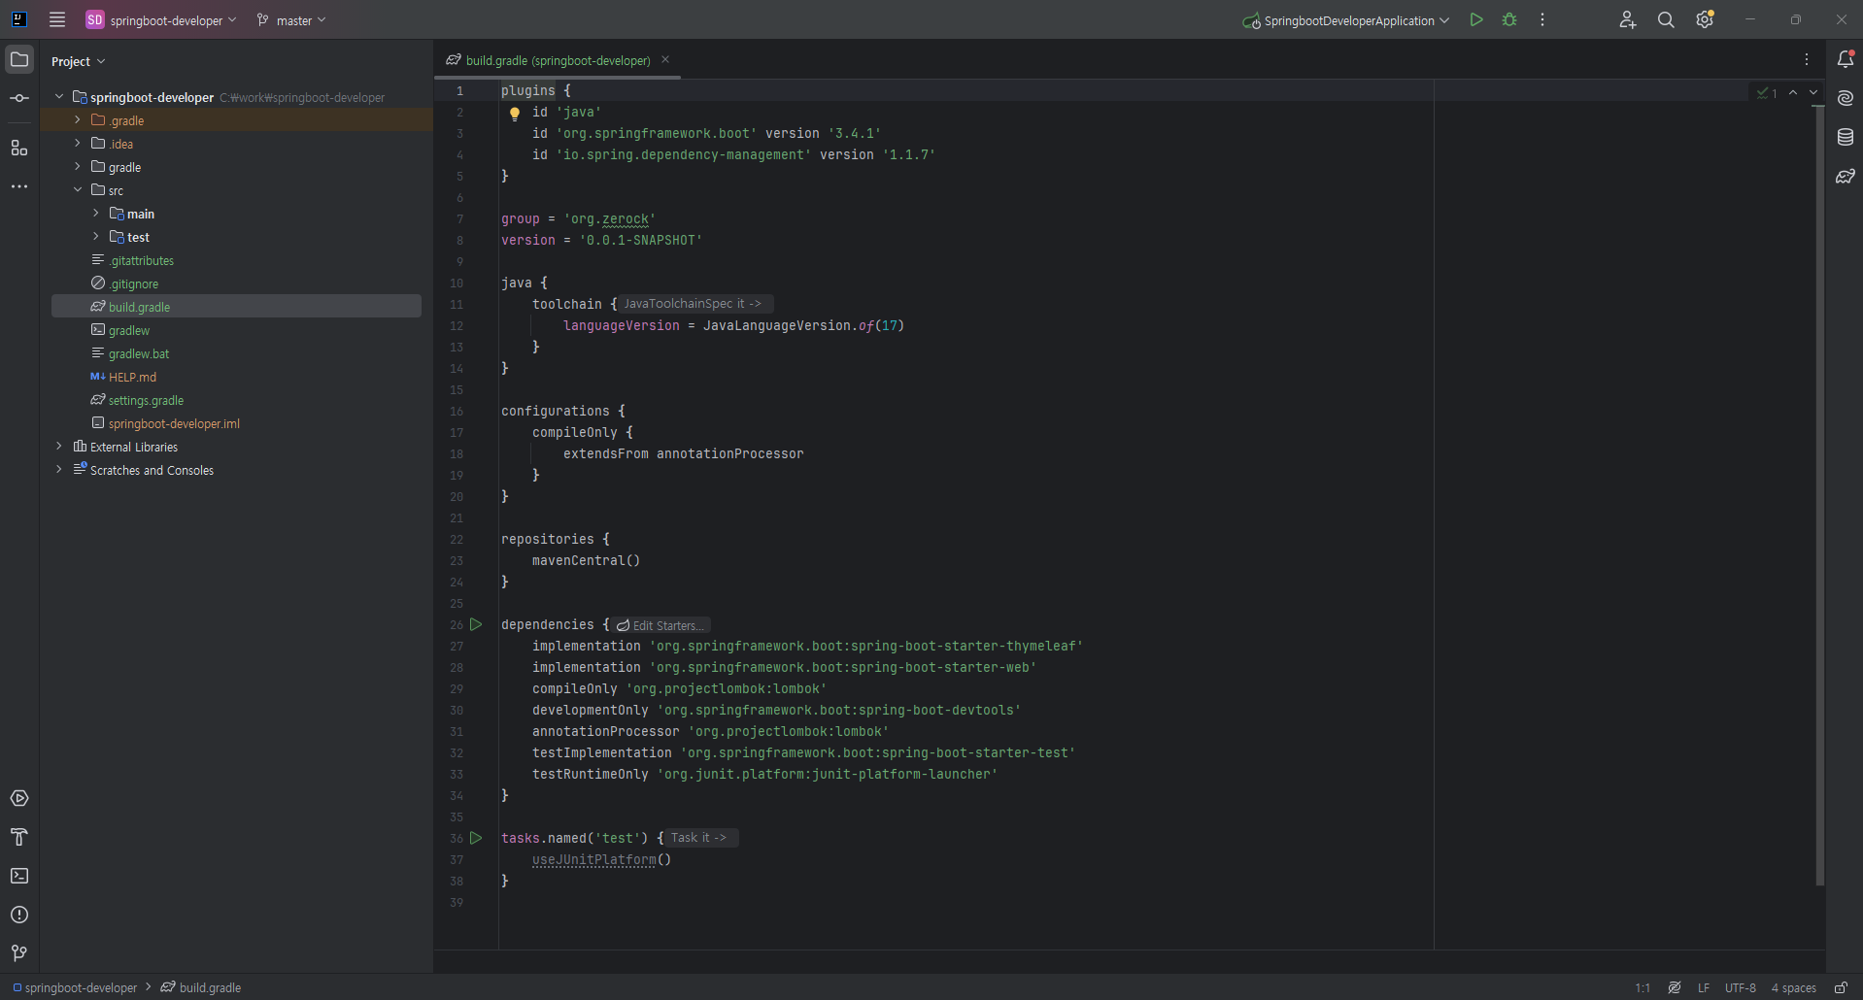Open the Terminal tool window
The image size is (1863, 1000).
tap(19, 876)
